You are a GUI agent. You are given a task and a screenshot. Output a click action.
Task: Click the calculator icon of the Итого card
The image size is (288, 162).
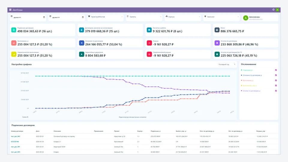point(217,30)
